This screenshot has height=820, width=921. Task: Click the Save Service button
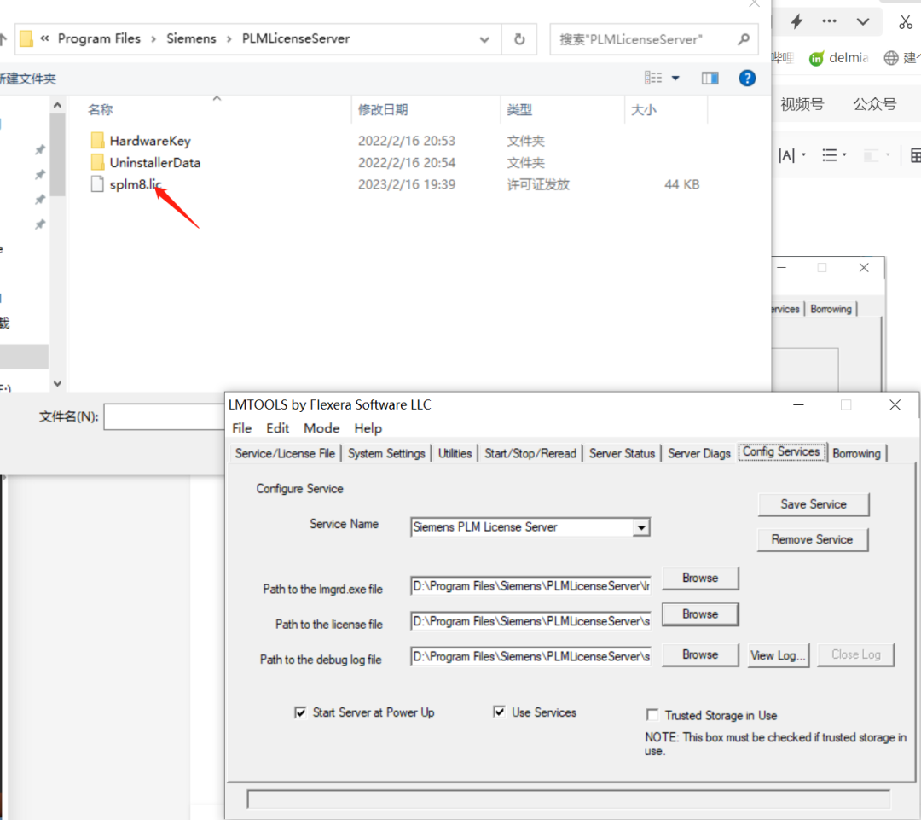(x=814, y=504)
